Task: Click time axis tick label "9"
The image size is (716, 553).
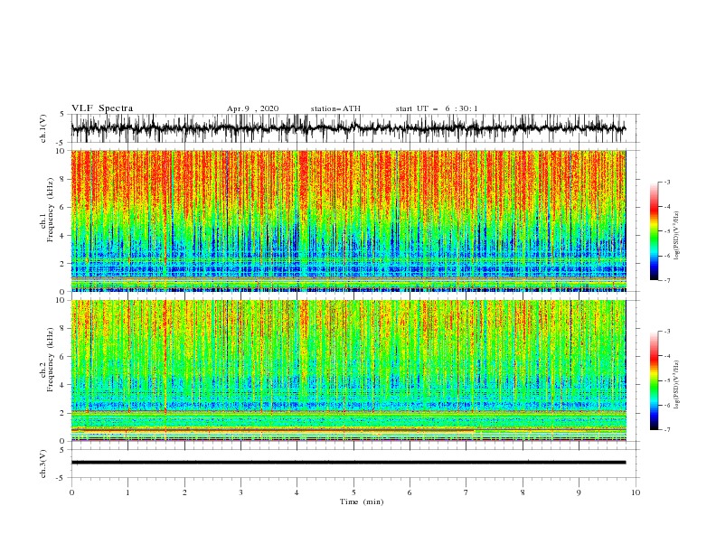Action: [x=579, y=492]
